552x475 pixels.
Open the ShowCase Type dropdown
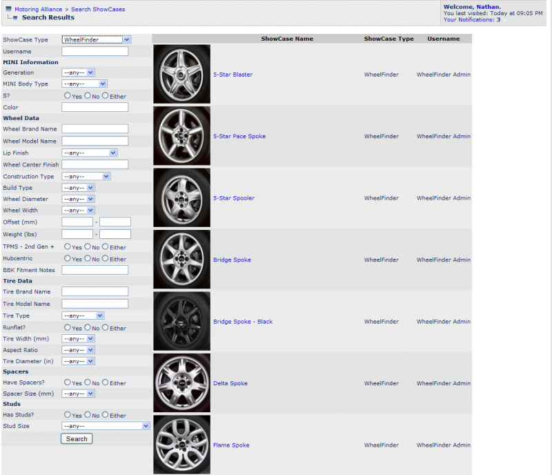[x=96, y=40]
